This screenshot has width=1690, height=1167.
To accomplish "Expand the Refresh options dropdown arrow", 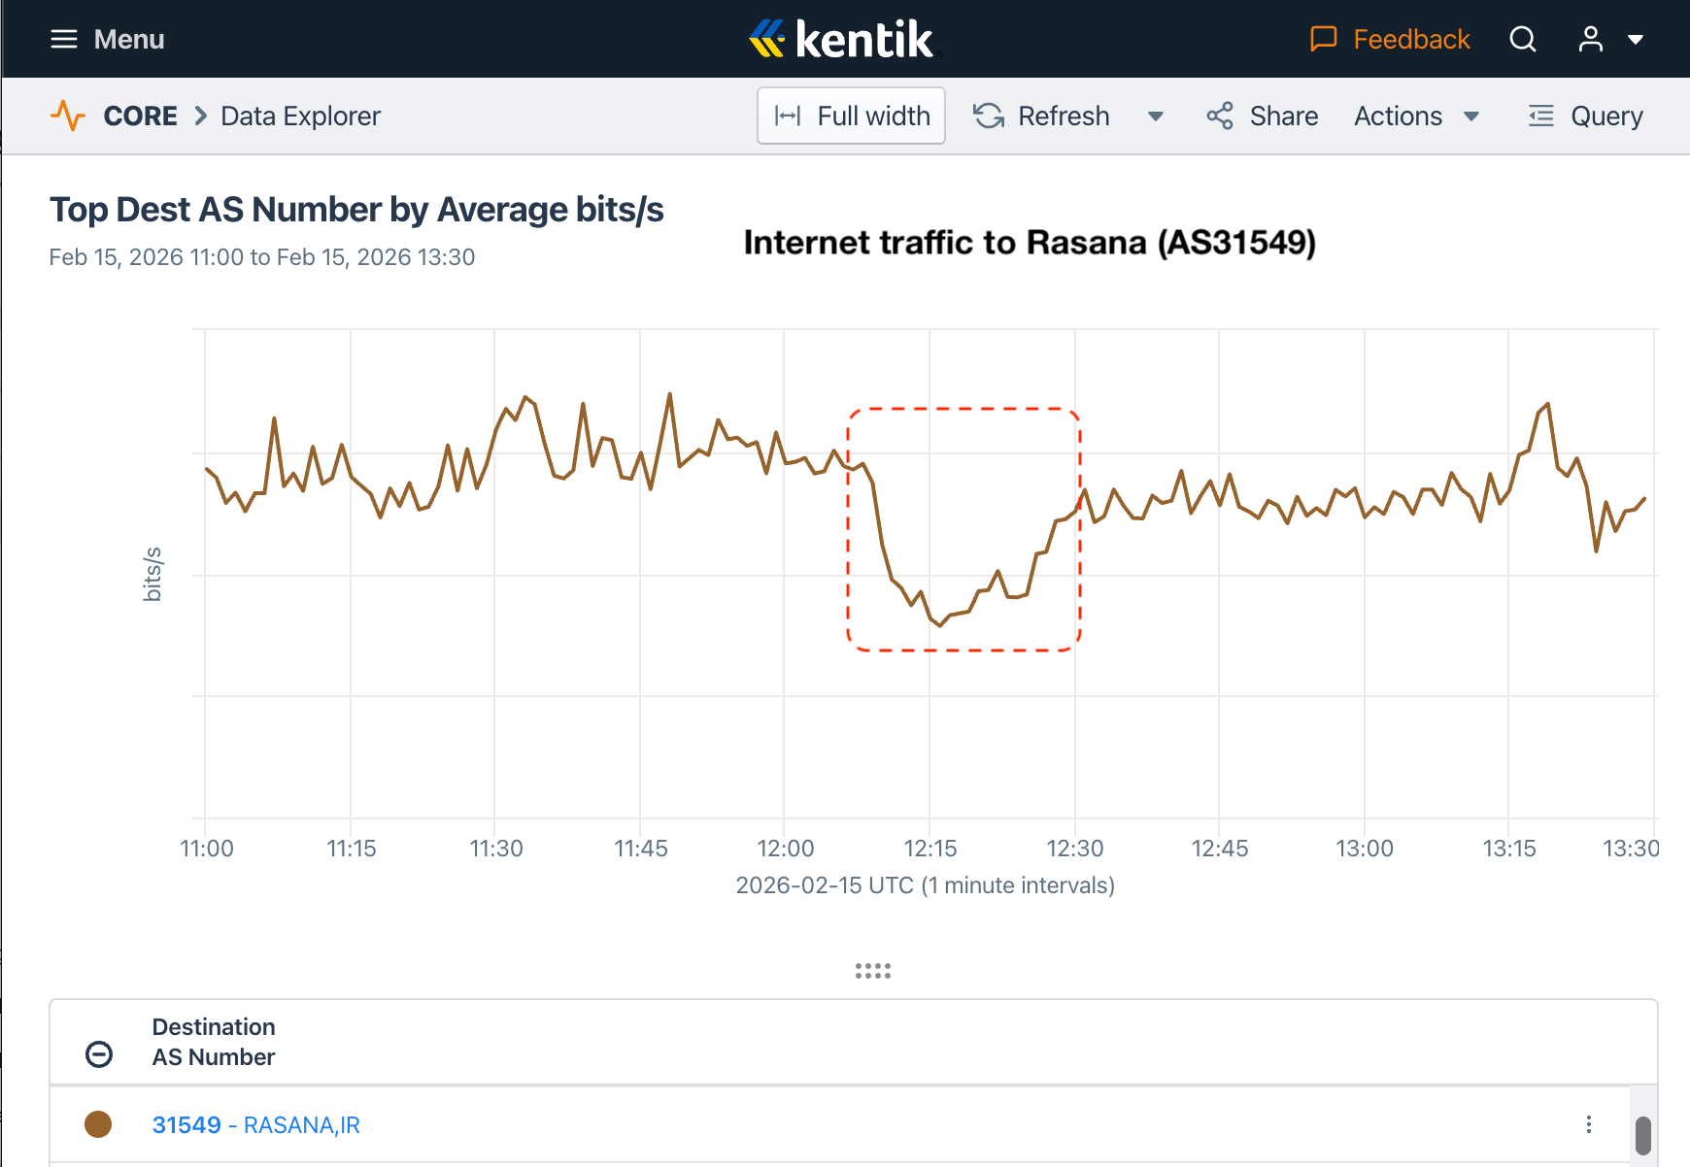I will pyautogui.click(x=1155, y=117).
